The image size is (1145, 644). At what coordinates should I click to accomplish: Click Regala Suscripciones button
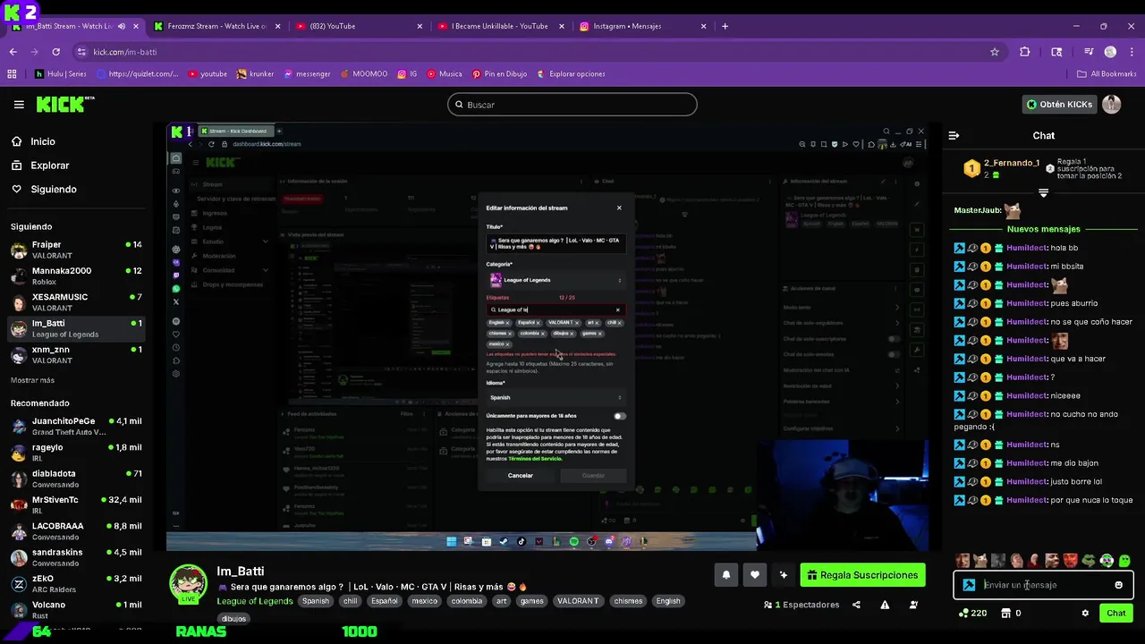pos(862,575)
